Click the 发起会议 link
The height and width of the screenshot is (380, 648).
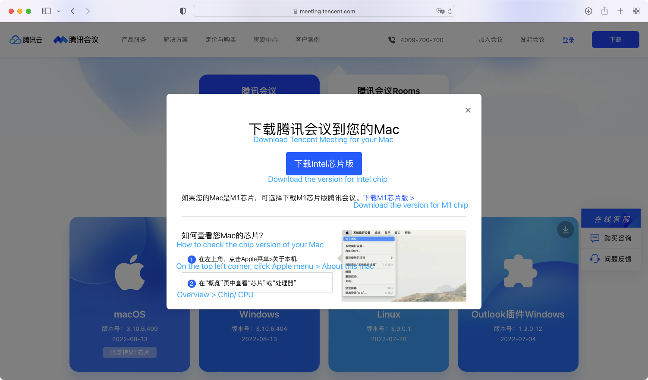pos(532,40)
